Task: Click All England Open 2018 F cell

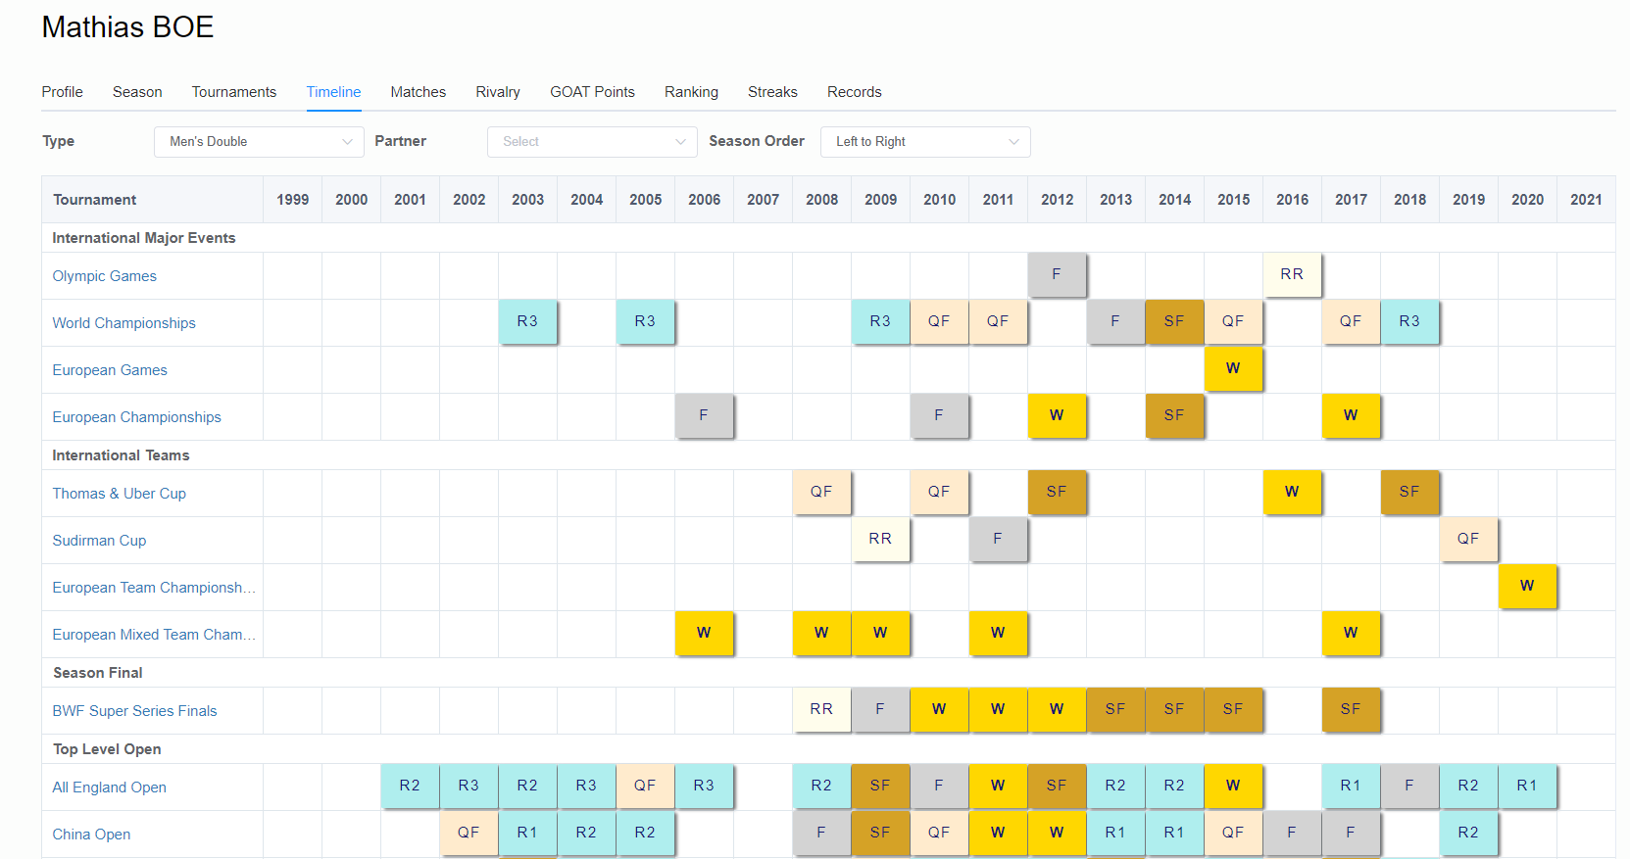Action: 1409,786
